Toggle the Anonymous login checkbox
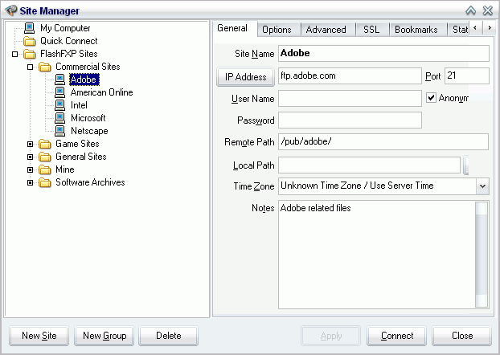The image size is (500, 355). 431,98
